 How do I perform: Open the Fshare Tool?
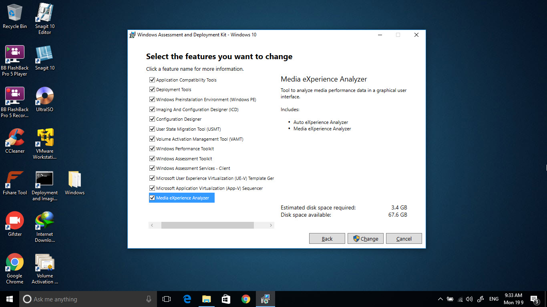tap(14, 179)
